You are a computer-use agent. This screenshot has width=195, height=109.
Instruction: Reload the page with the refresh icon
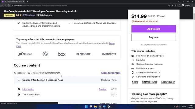point(9,5)
